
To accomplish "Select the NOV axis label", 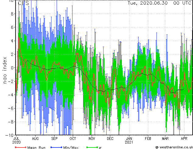I will tap(92, 139).
